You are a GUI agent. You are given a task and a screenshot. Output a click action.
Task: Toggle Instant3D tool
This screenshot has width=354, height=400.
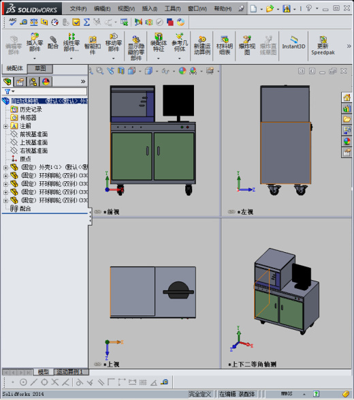(293, 43)
